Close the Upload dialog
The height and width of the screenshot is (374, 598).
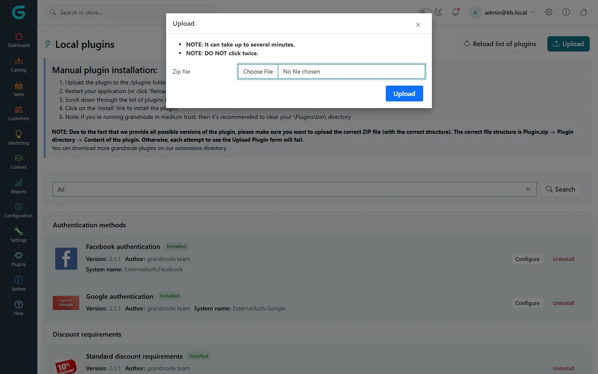click(x=418, y=25)
